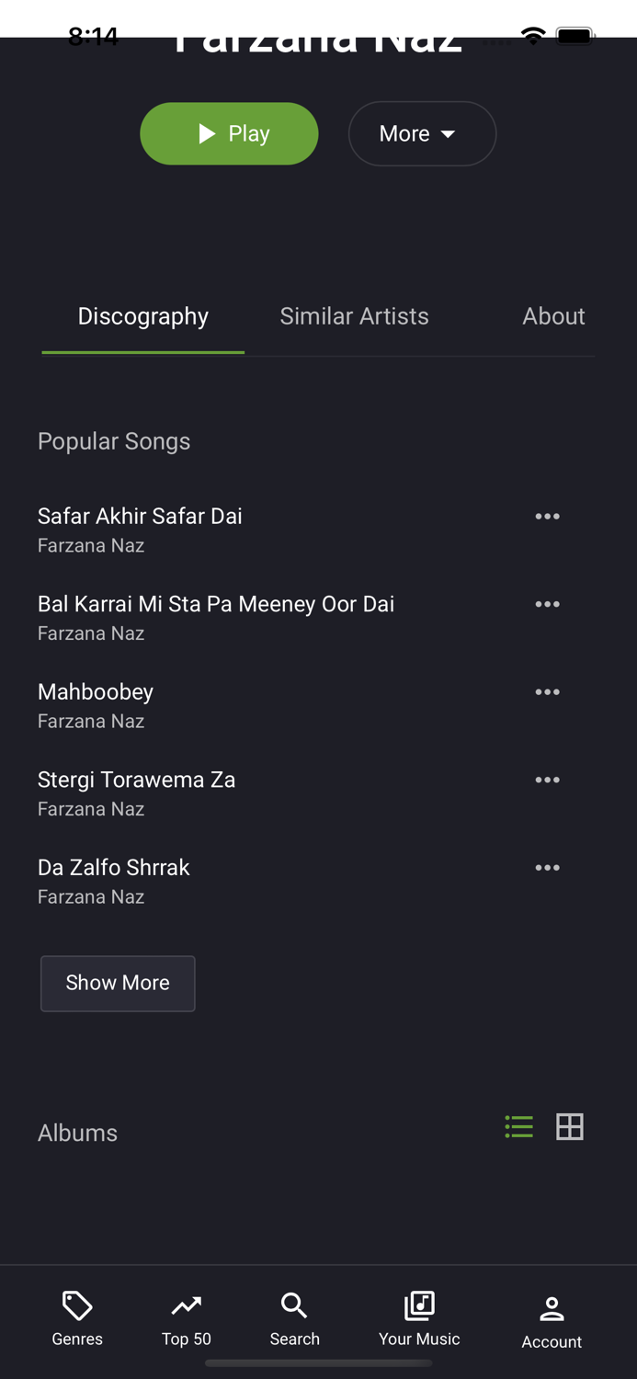Open options for Safar Akhir Safar Dai

547,516
